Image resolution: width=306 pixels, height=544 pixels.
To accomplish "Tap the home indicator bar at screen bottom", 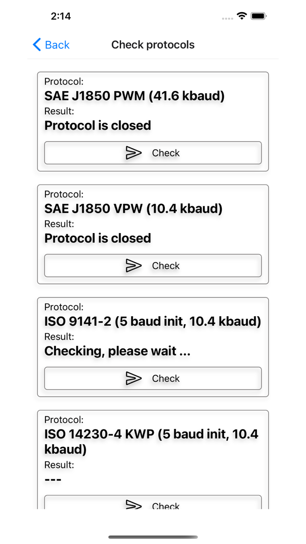I will (x=153, y=537).
